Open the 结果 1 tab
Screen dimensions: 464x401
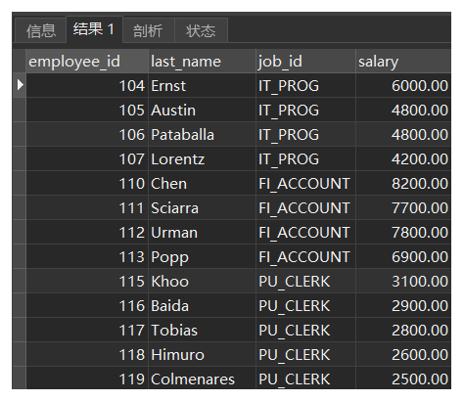(x=94, y=29)
